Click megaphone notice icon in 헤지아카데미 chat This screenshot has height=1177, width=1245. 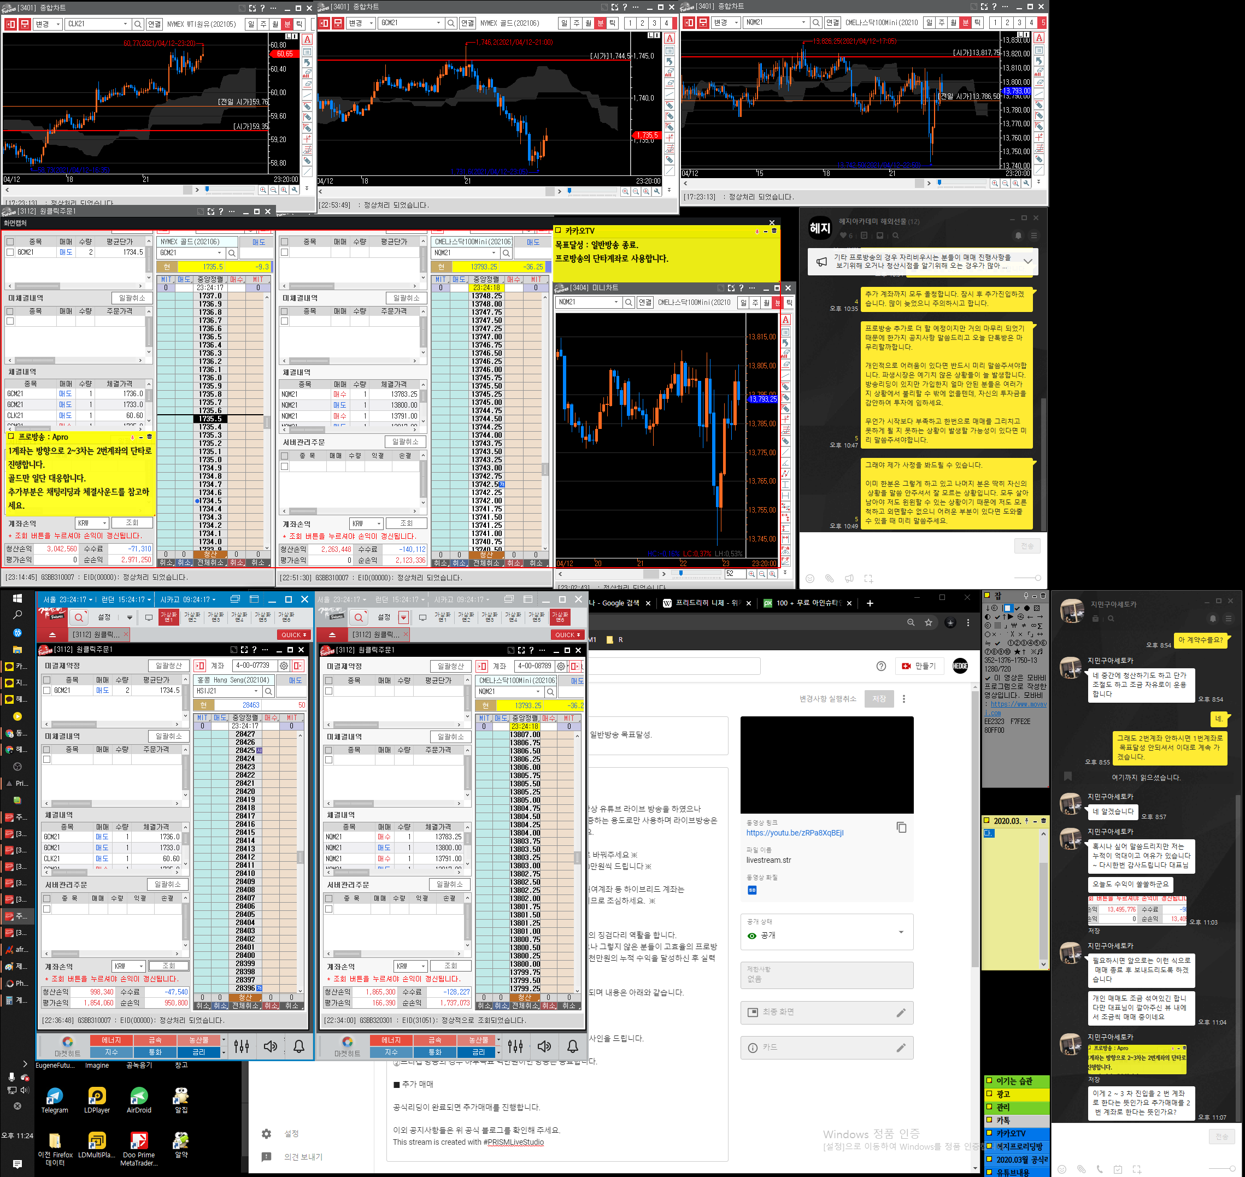(x=821, y=262)
